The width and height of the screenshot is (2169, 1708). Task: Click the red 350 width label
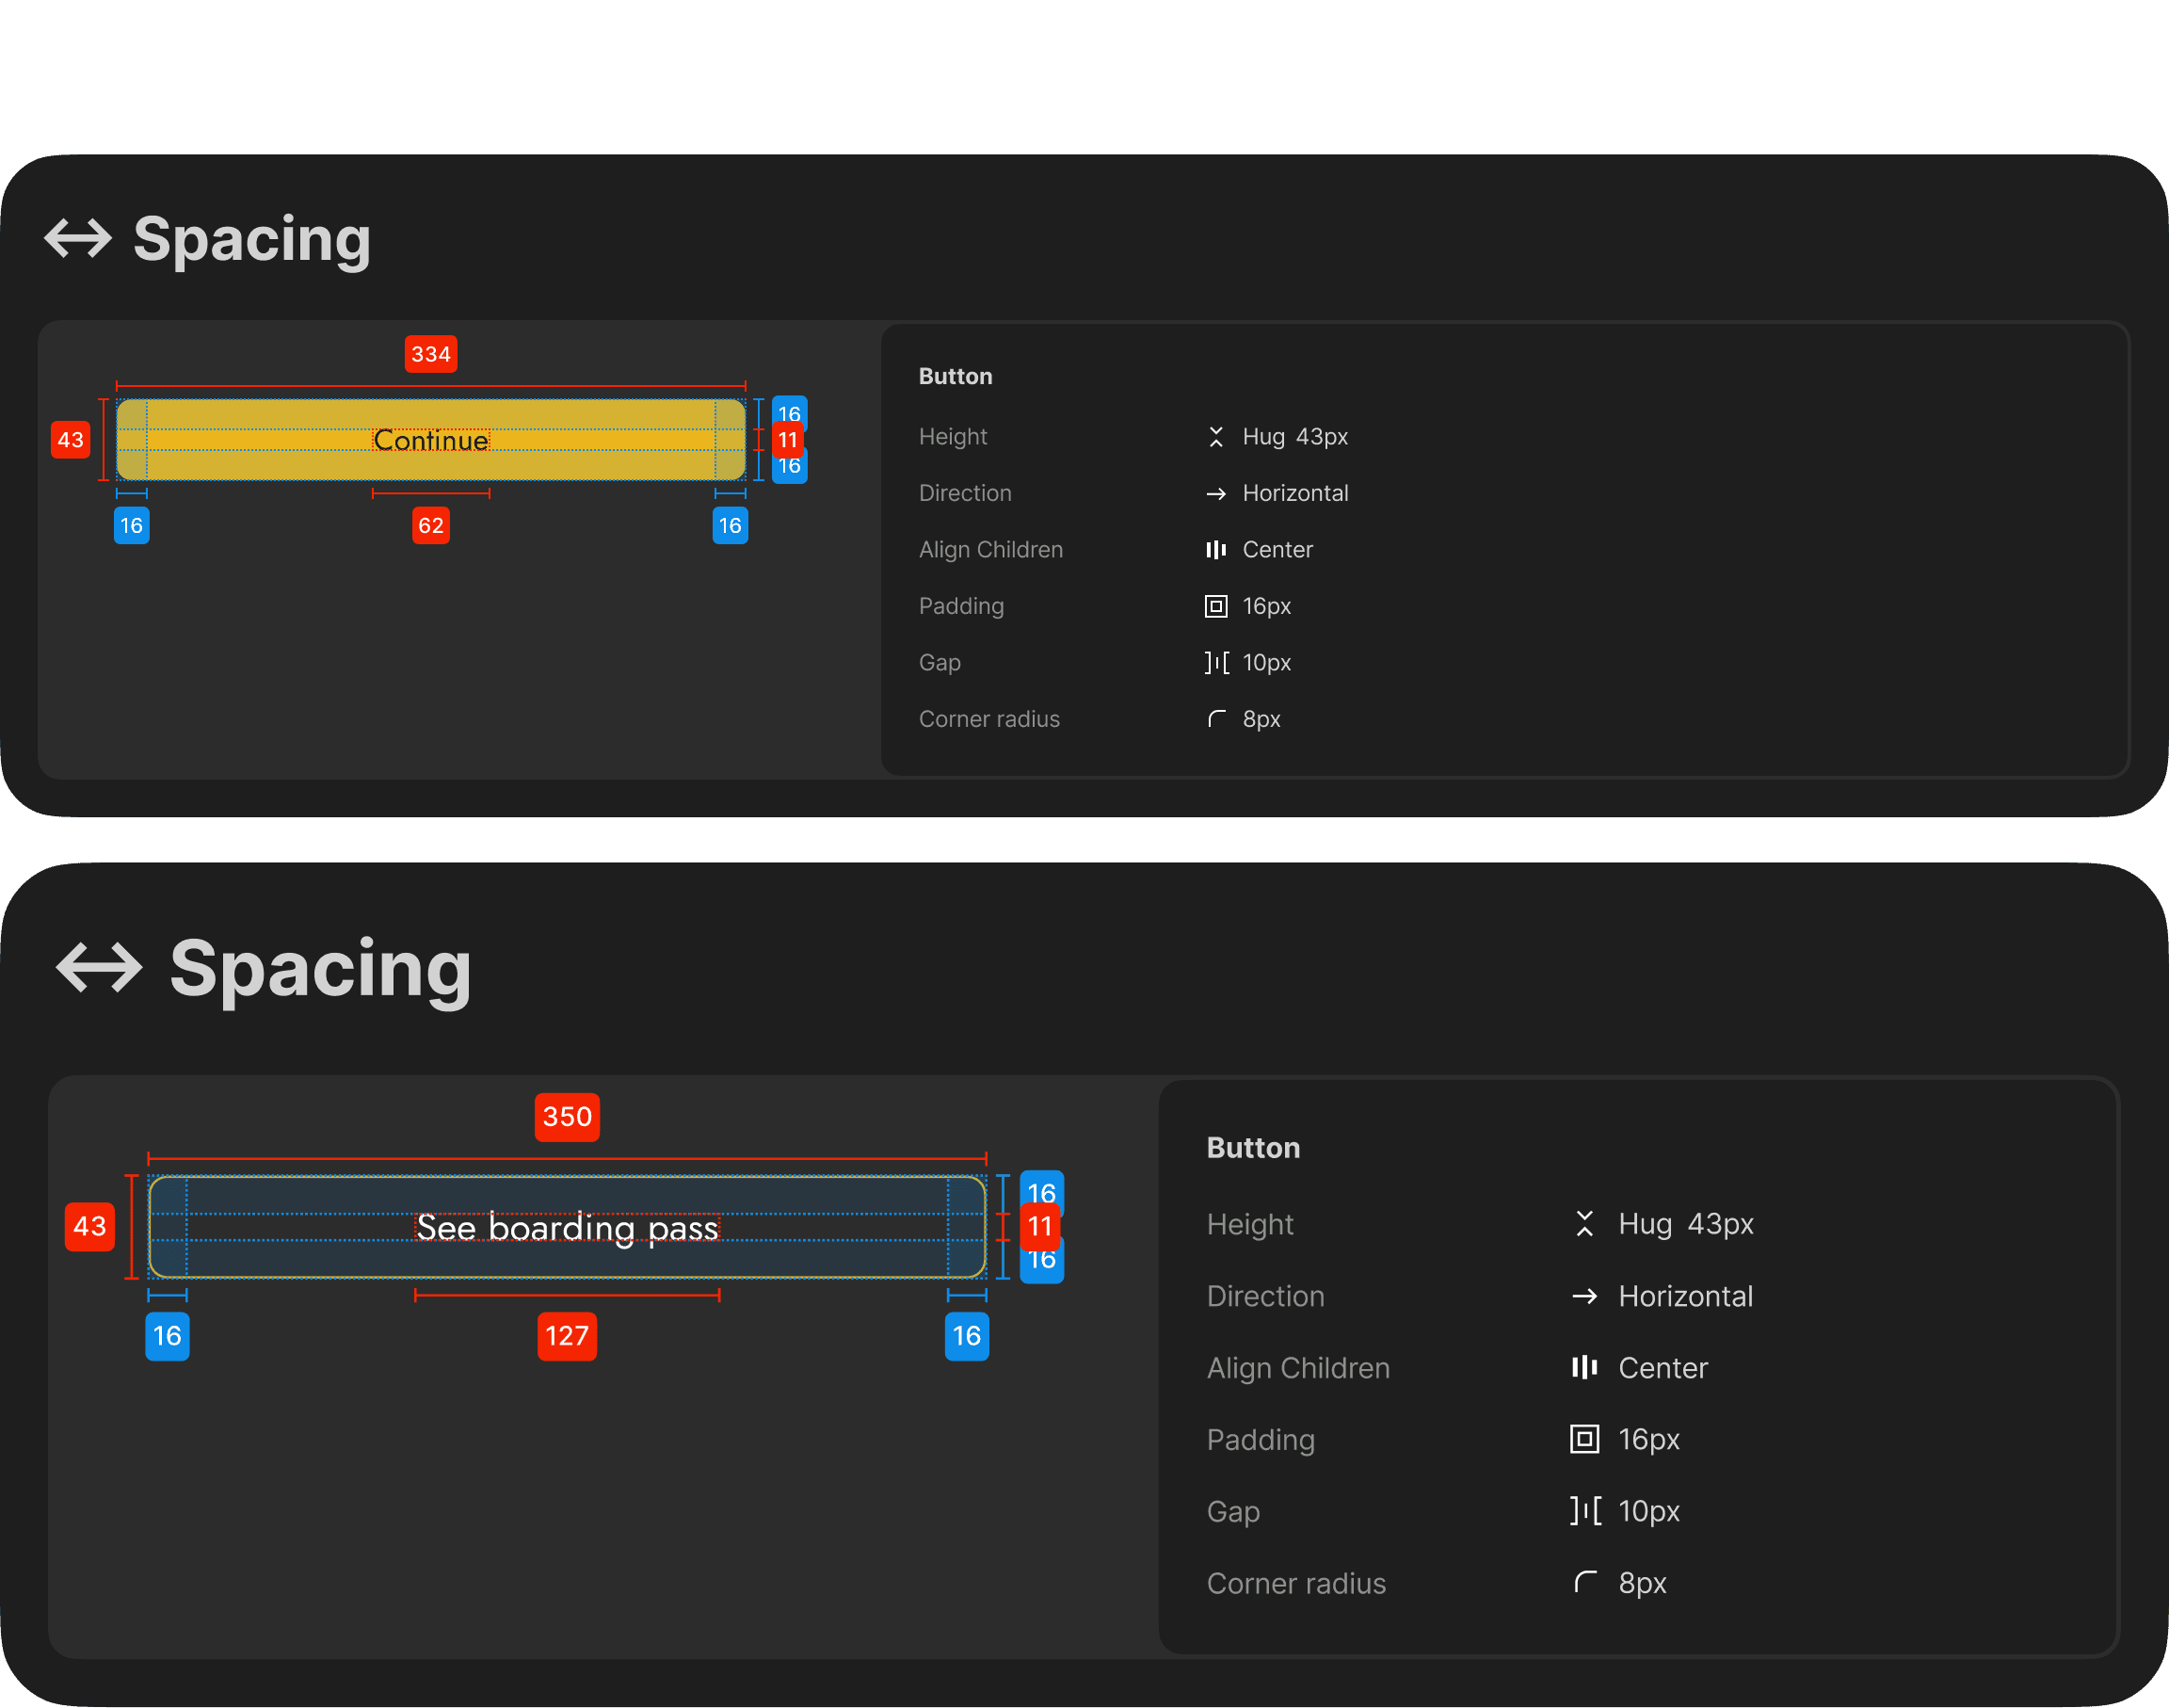pyautogui.click(x=567, y=1117)
